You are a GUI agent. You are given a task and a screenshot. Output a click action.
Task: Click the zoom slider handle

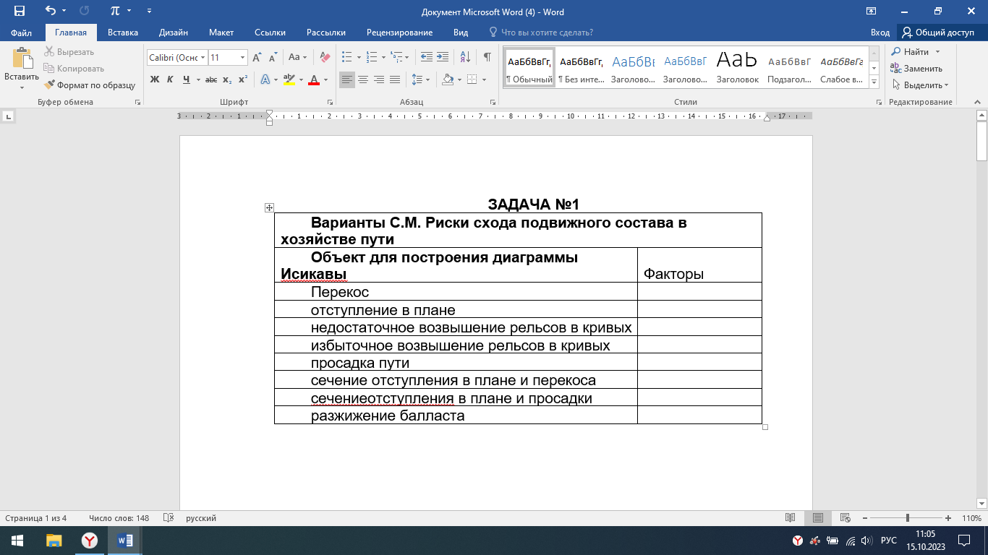(x=908, y=518)
